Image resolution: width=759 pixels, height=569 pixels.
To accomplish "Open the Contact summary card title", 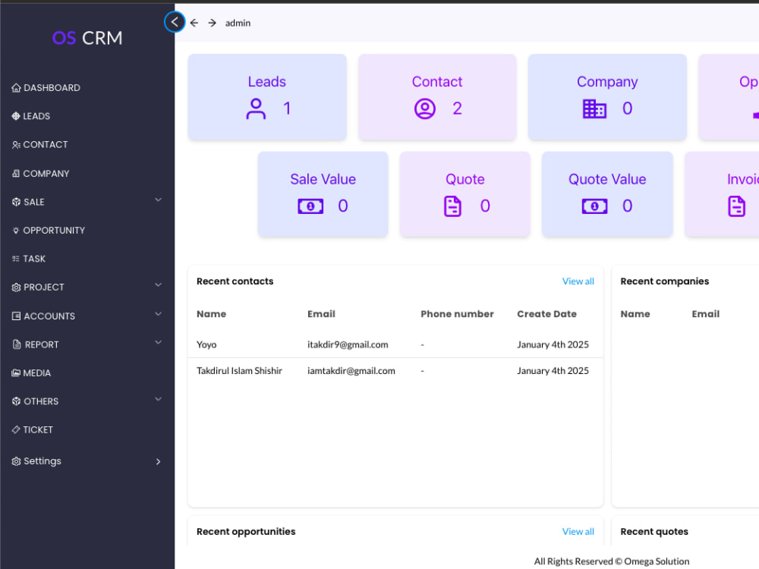I will (437, 81).
